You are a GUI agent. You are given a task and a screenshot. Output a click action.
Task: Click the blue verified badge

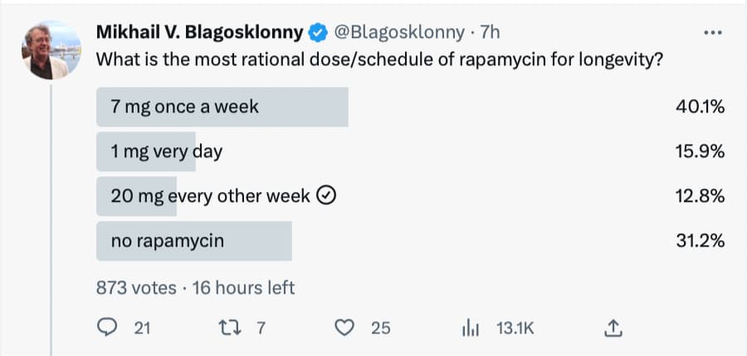pos(318,33)
